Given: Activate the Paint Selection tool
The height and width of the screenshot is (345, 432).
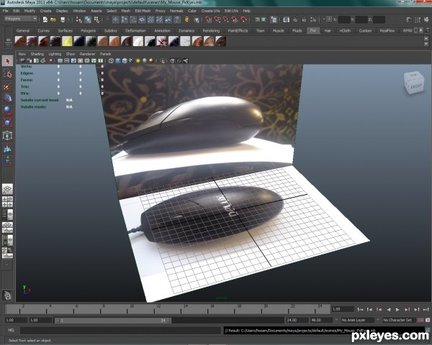Looking at the screenshot, I should point(7,86).
